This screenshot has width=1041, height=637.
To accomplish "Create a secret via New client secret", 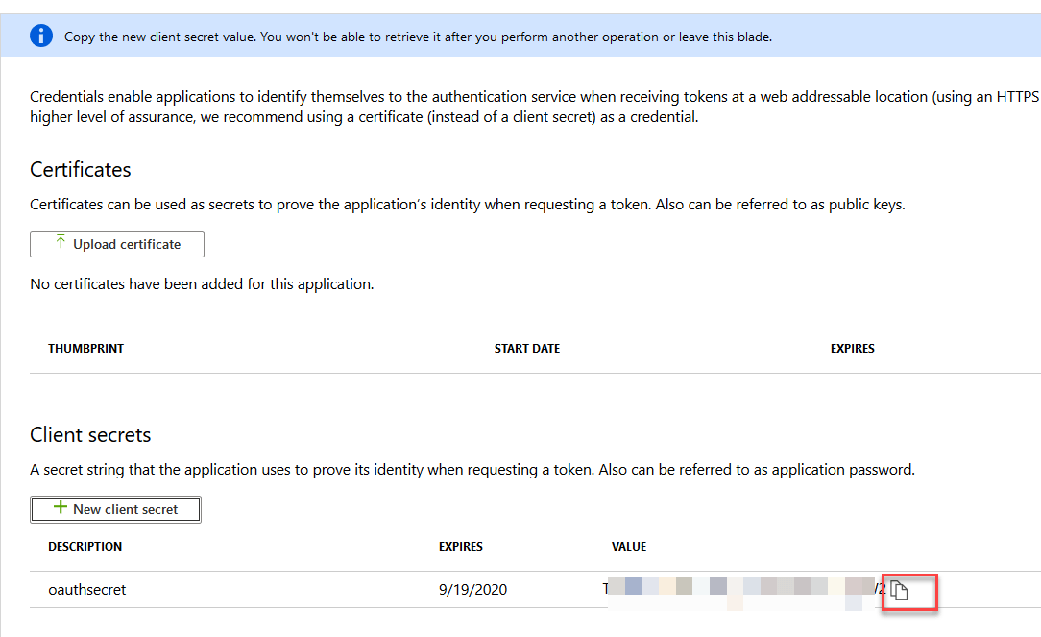I will (x=114, y=509).
